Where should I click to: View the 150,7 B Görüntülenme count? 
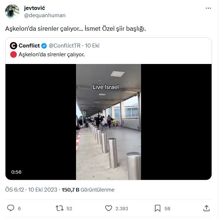(88, 190)
